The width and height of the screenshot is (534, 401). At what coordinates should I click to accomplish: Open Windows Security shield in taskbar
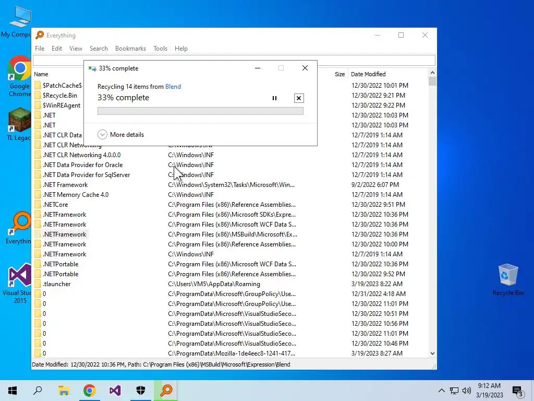pos(141,391)
